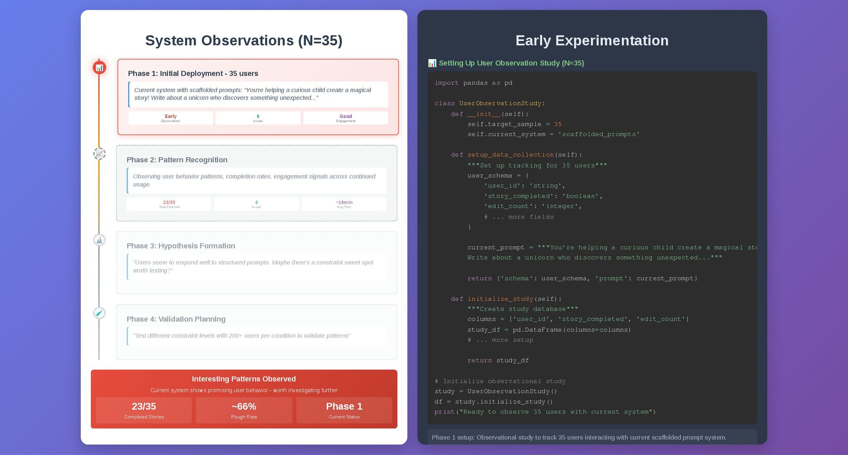Click the 0 Issues stat in Phase 2 card

coord(257,204)
